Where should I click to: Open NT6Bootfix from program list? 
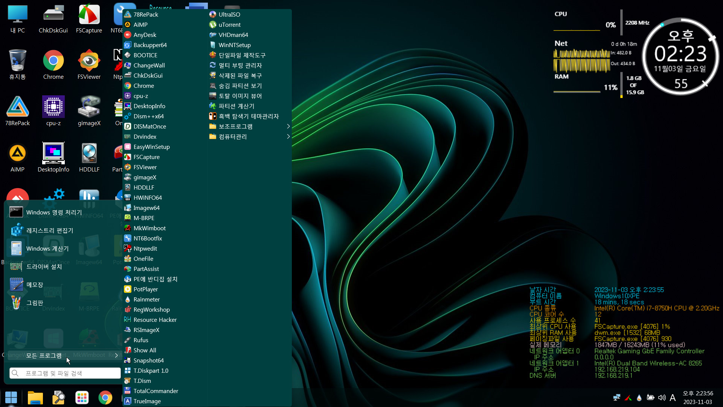pyautogui.click(x=164, y=238)
